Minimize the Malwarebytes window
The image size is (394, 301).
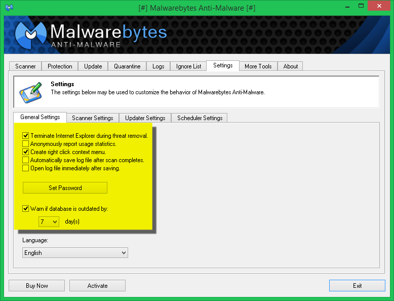coord(347,6)
